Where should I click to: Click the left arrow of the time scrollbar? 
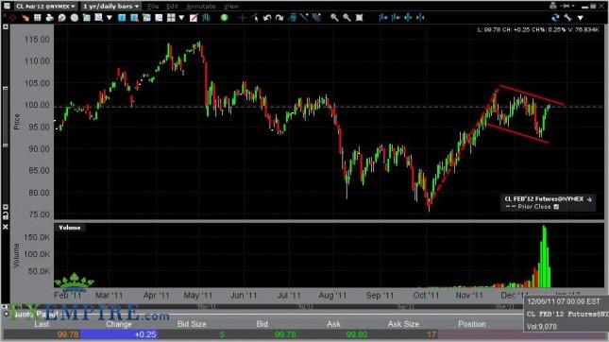6,307
